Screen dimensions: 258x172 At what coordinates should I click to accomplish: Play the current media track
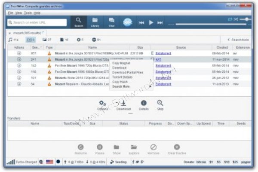pyautogui.click(x=151, y=22)
